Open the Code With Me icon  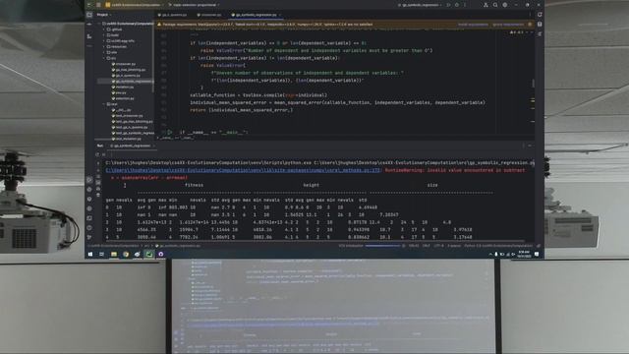point(486,5)
